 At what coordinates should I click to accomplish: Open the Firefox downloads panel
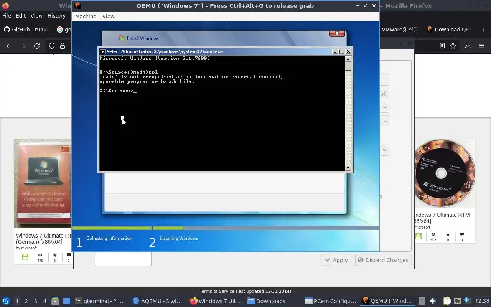[x=468, y=46]
